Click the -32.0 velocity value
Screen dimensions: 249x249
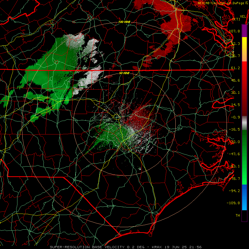[x=234, y=142]
